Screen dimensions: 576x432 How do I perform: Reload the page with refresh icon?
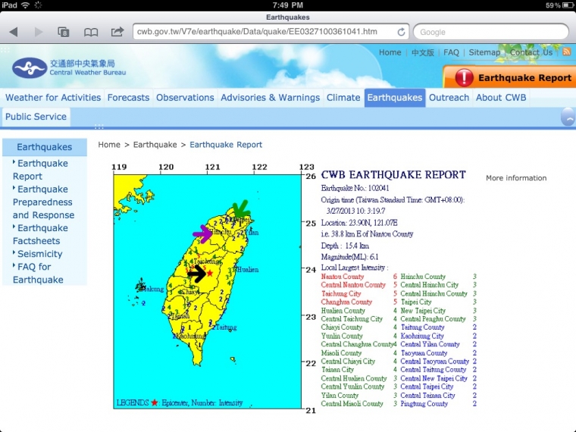click(401, 32)
